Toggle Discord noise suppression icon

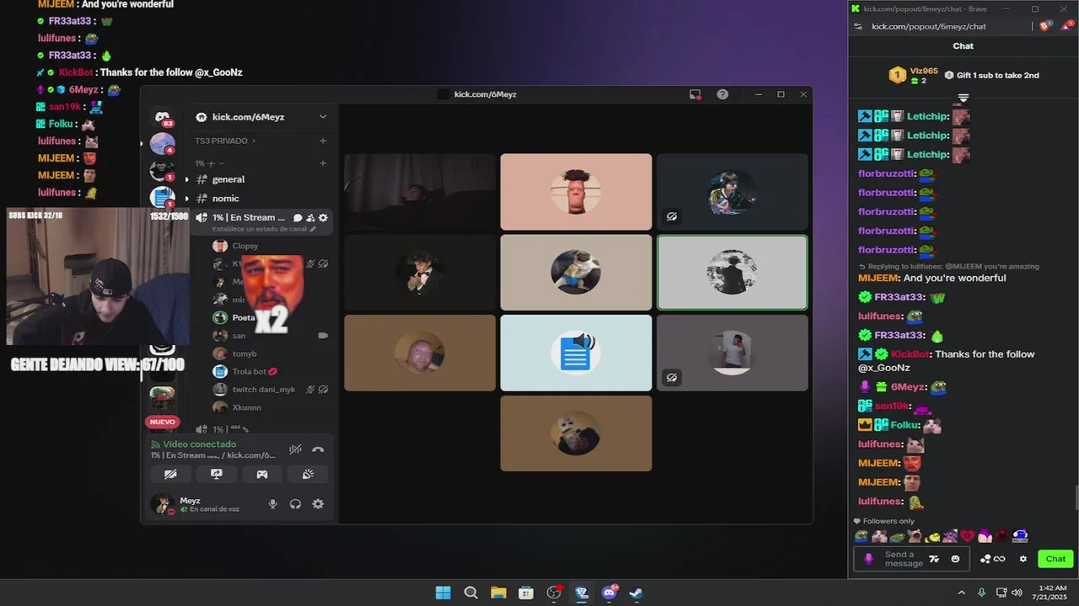pyautogui.click(x=295, y=449)
